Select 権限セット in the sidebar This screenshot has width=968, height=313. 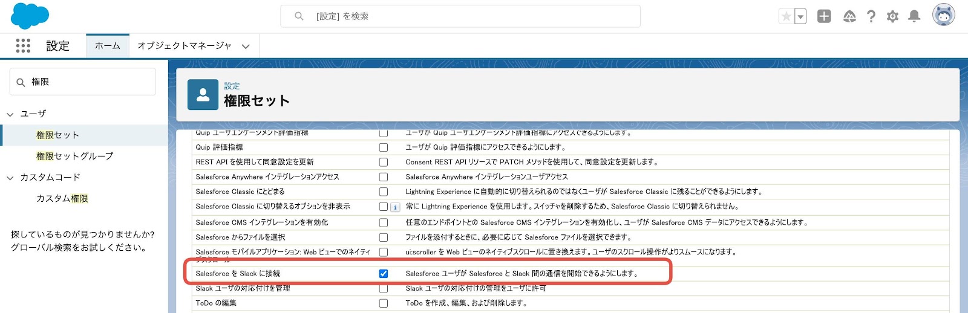coord(57,135)
